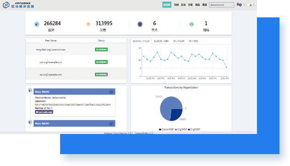The width and height of the screenshot is (290, 166).
Task: Click RUNNING badge for ccb.org2.example.com
Action: (x=101, y=62)
